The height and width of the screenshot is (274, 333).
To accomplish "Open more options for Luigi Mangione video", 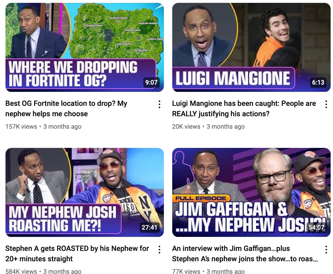I will click(326, 104).
